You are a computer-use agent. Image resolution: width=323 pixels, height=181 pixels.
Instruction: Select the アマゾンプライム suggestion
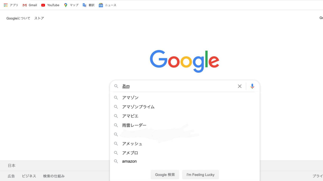point(185,107)
